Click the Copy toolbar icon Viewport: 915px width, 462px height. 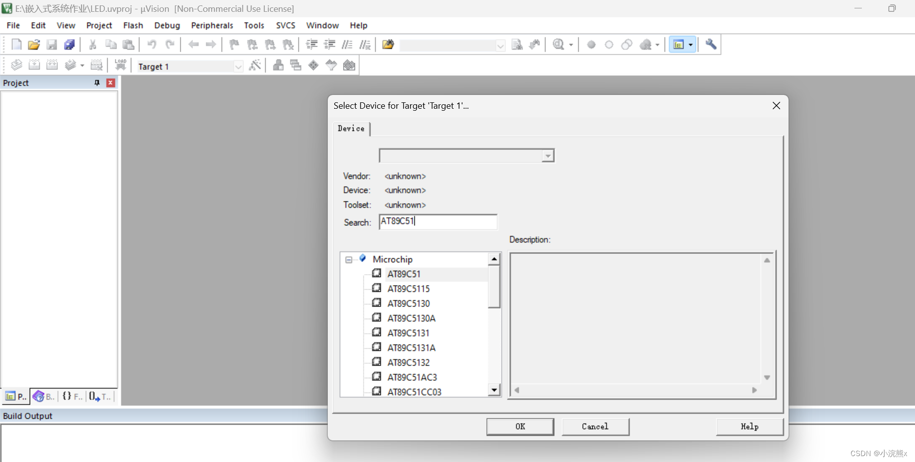click(x=111, y=45)
